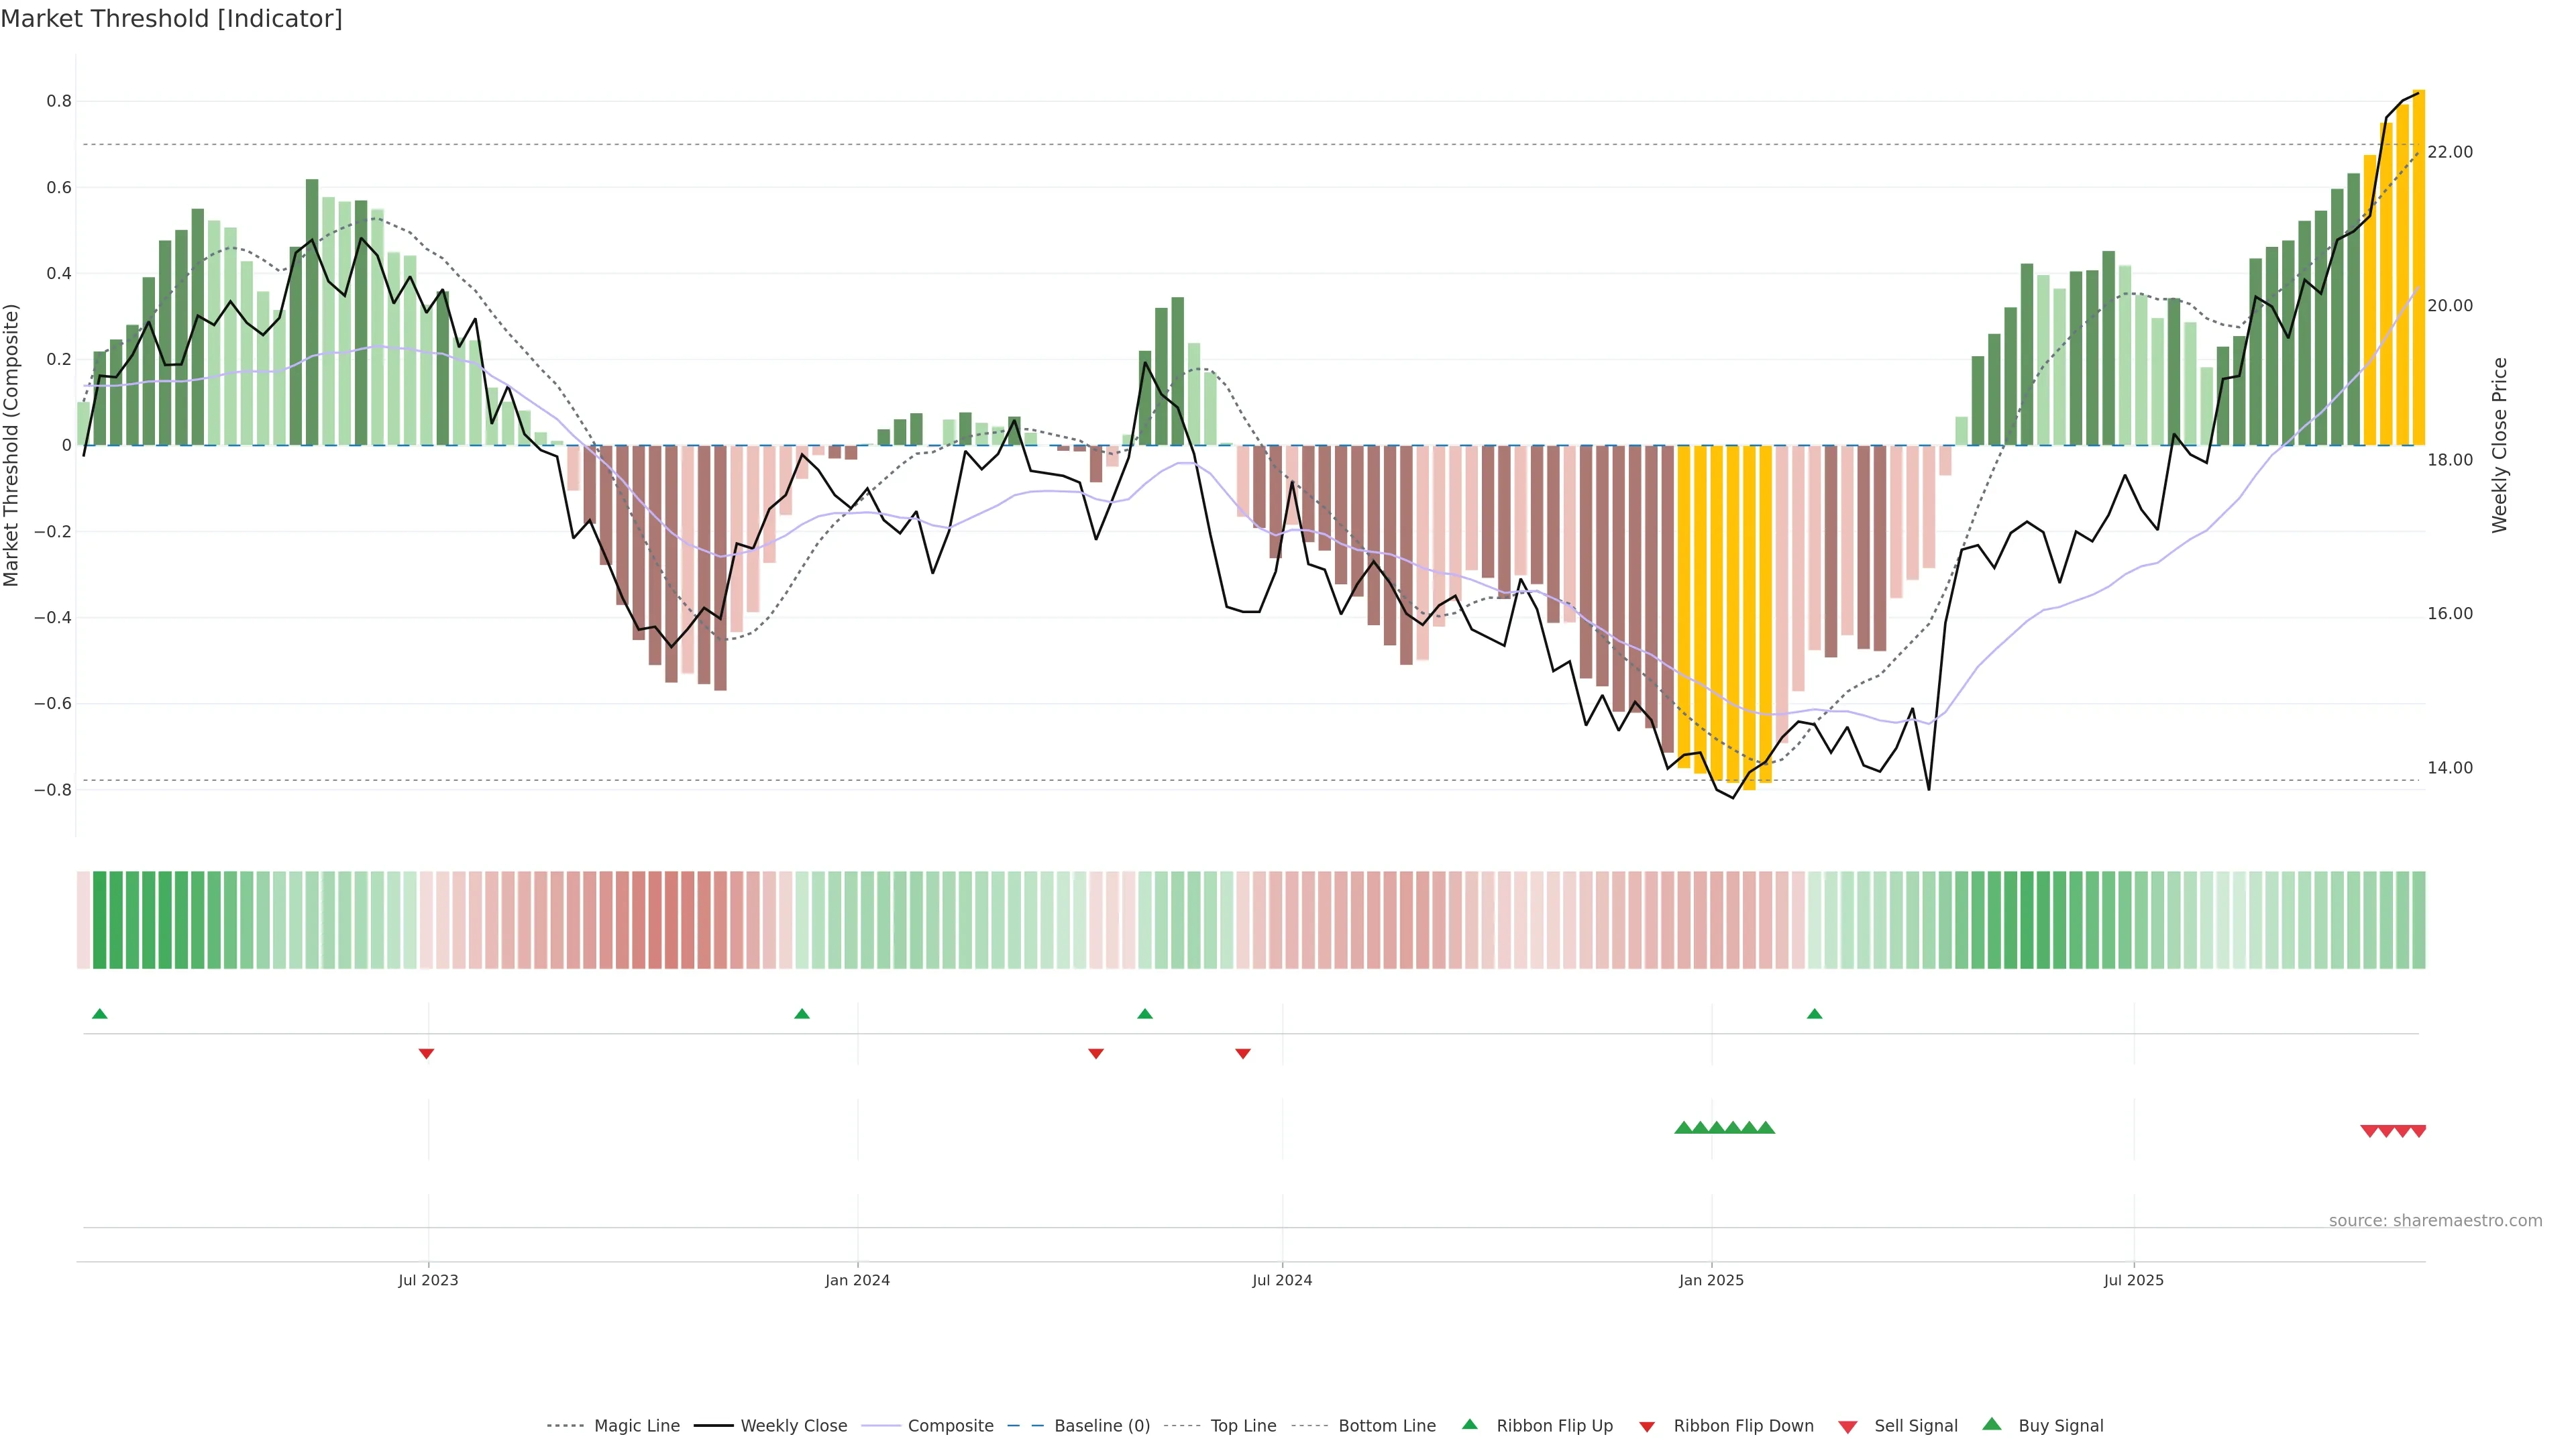Click the green flip up marker after Jan 2025
Image resolution: width=2576 pixels, height=1449 pixels.
(1814, 1014)
